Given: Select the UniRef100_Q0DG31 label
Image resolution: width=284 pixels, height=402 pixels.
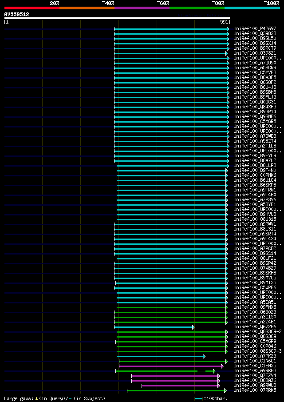Looking at the screenshot, I should click(255, 102).
